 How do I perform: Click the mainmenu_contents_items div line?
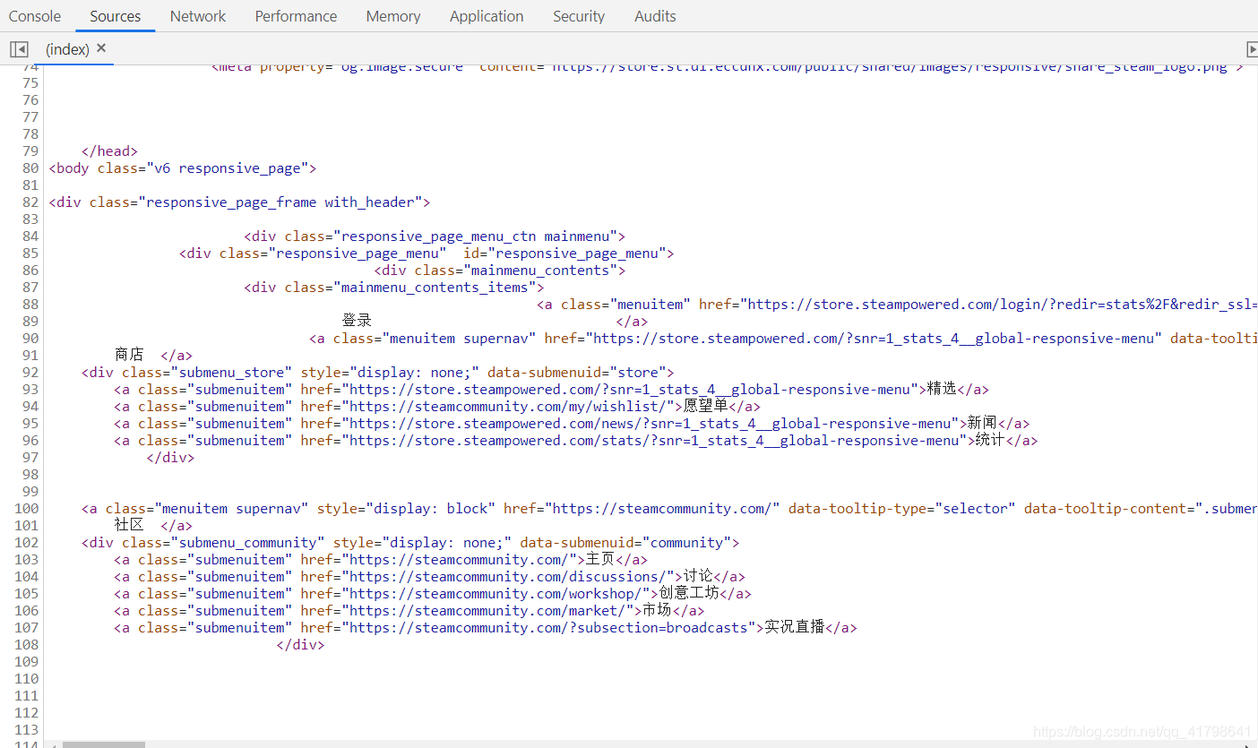pos(394,288)
